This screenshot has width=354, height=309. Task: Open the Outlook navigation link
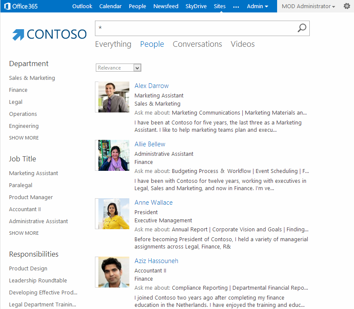82,6
